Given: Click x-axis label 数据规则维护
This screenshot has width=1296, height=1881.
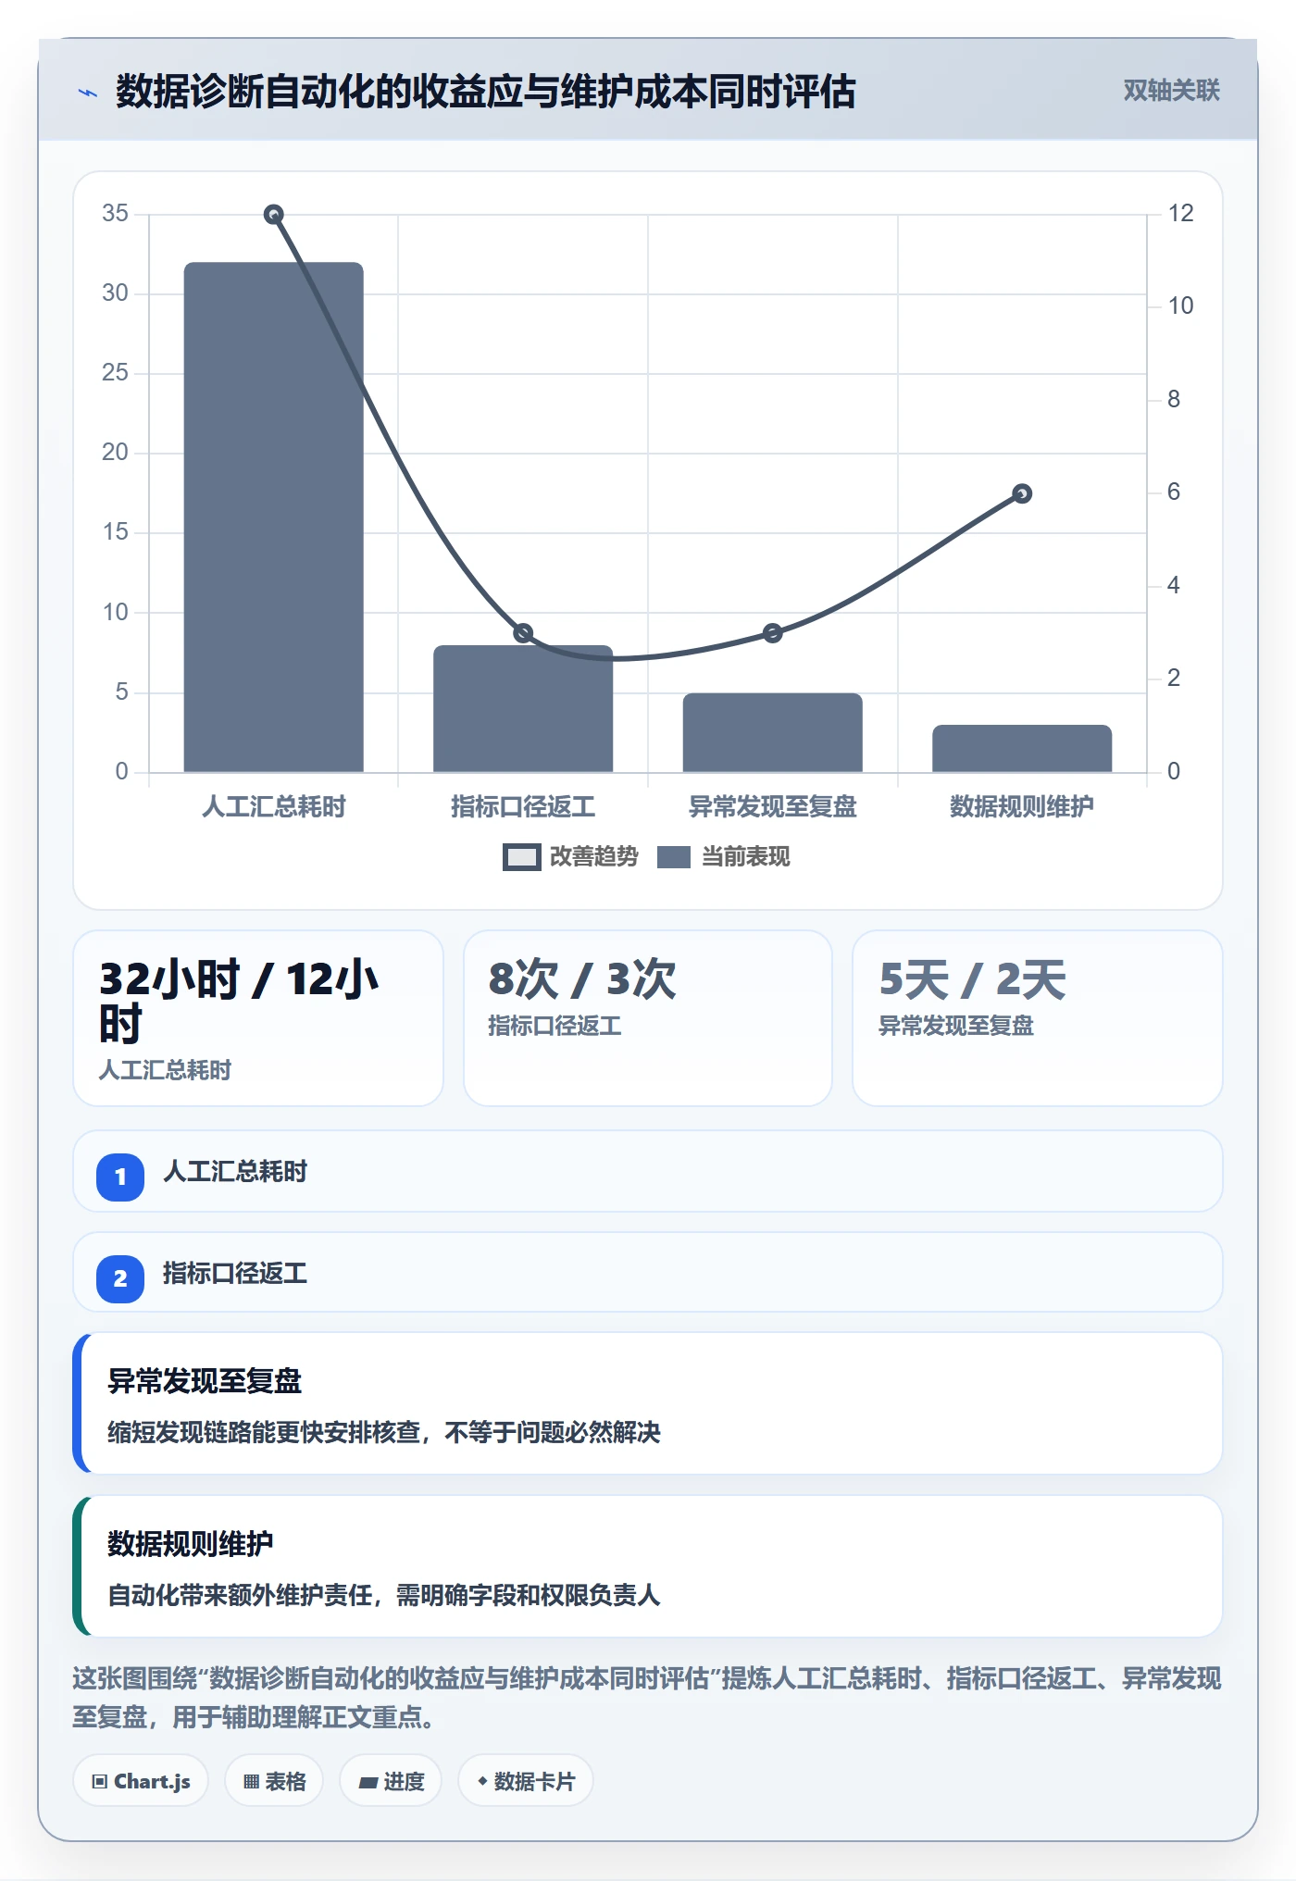Looking at the screenshot, I should point(1022,806).
